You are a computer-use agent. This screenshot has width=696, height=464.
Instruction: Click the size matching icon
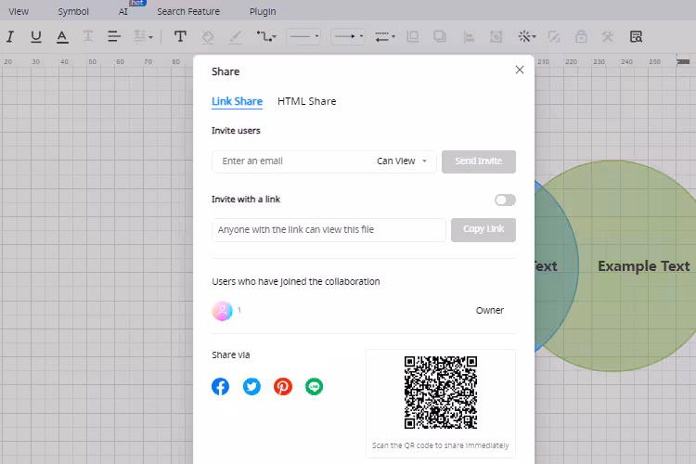[496, 36]
